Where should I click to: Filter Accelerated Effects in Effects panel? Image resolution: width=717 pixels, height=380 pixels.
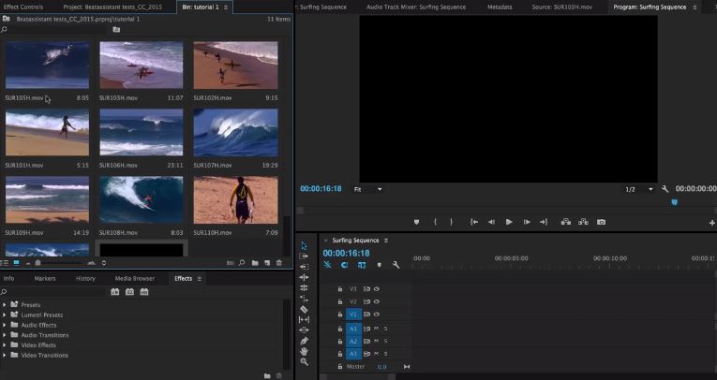(x=114, y=292)
